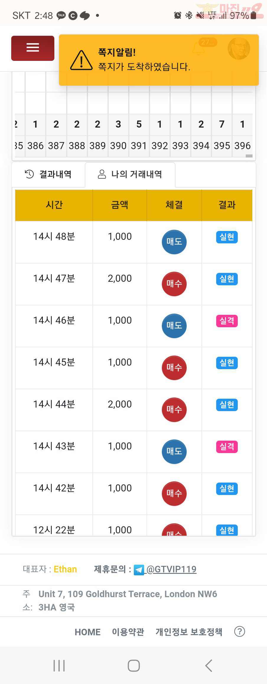The height and width of the screenshot is (684, 267).
Task: Open the hamburger menu button
Action: [33, 48]
